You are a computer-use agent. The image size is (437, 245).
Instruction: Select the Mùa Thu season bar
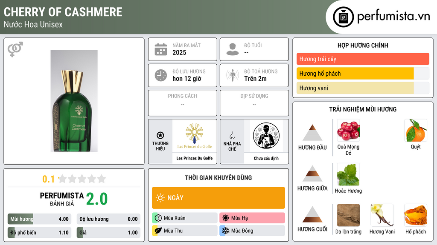coord(185,231)
